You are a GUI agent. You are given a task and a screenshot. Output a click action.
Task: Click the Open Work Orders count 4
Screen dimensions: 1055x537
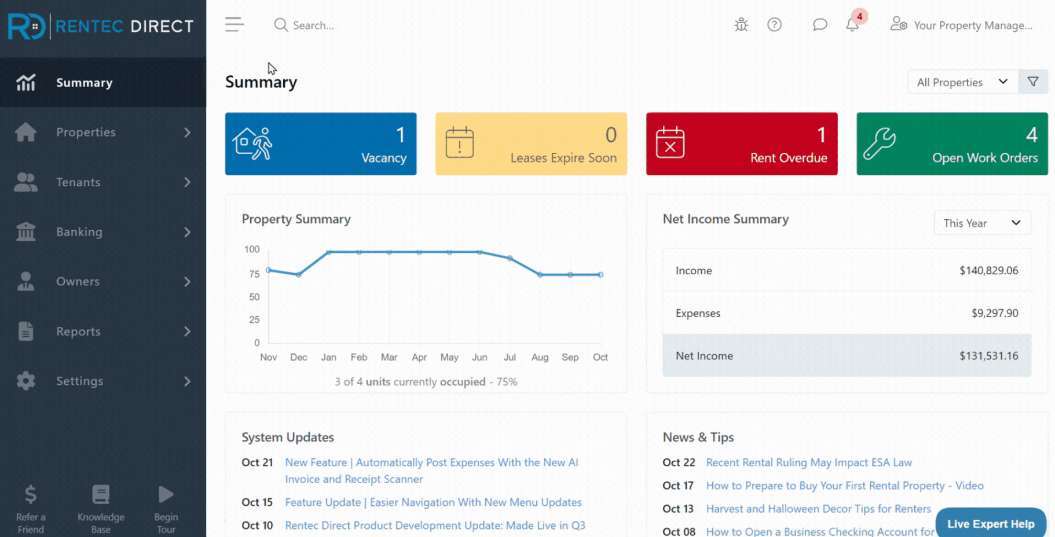[1032, 135]
